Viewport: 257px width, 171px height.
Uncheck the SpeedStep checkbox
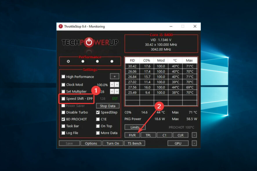[98, 112]
